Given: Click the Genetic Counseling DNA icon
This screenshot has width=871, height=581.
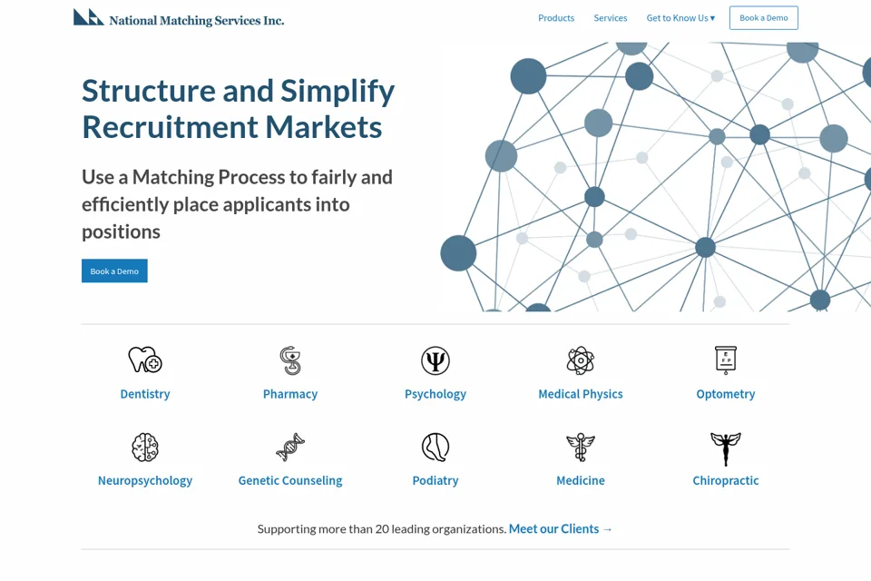Looking at the screenshot, I should click(x=290, y=447).
